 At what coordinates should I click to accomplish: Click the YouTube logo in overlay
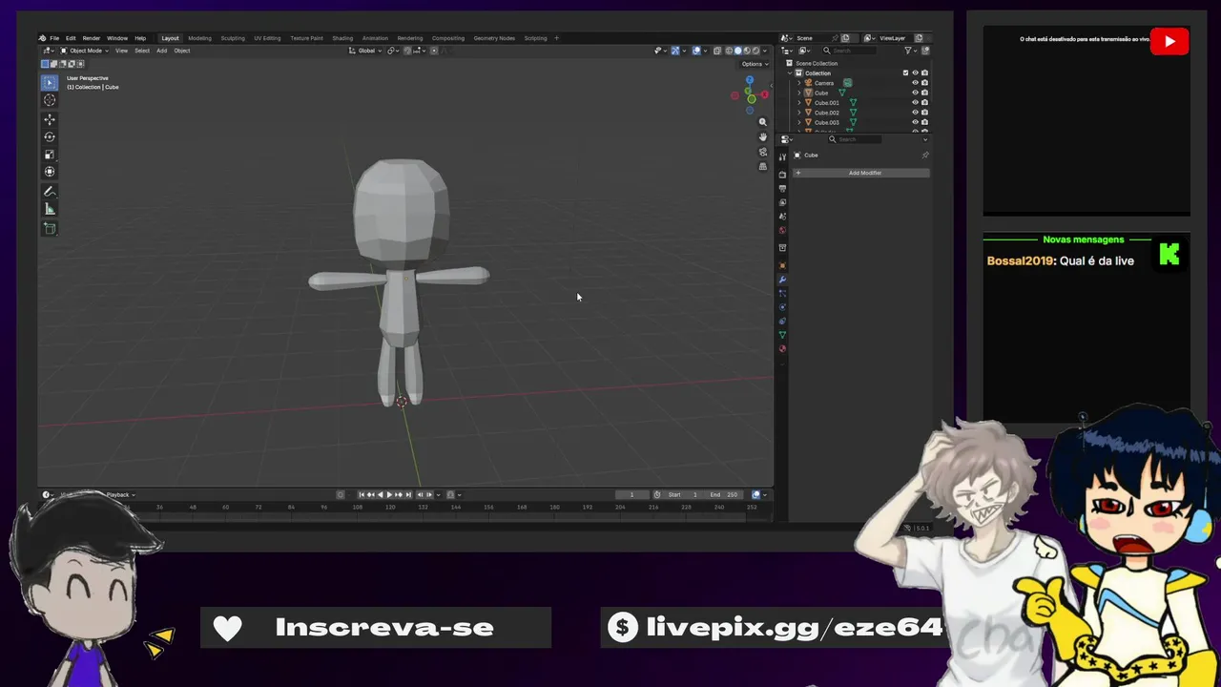click(x=1169, y=41)
